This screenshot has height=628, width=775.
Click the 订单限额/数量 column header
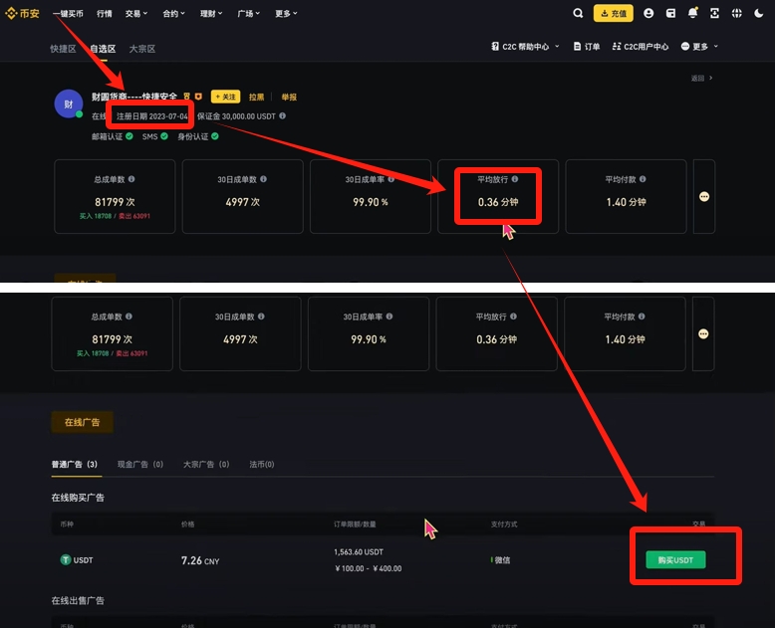pyautogui.click(x=355, y=524)
